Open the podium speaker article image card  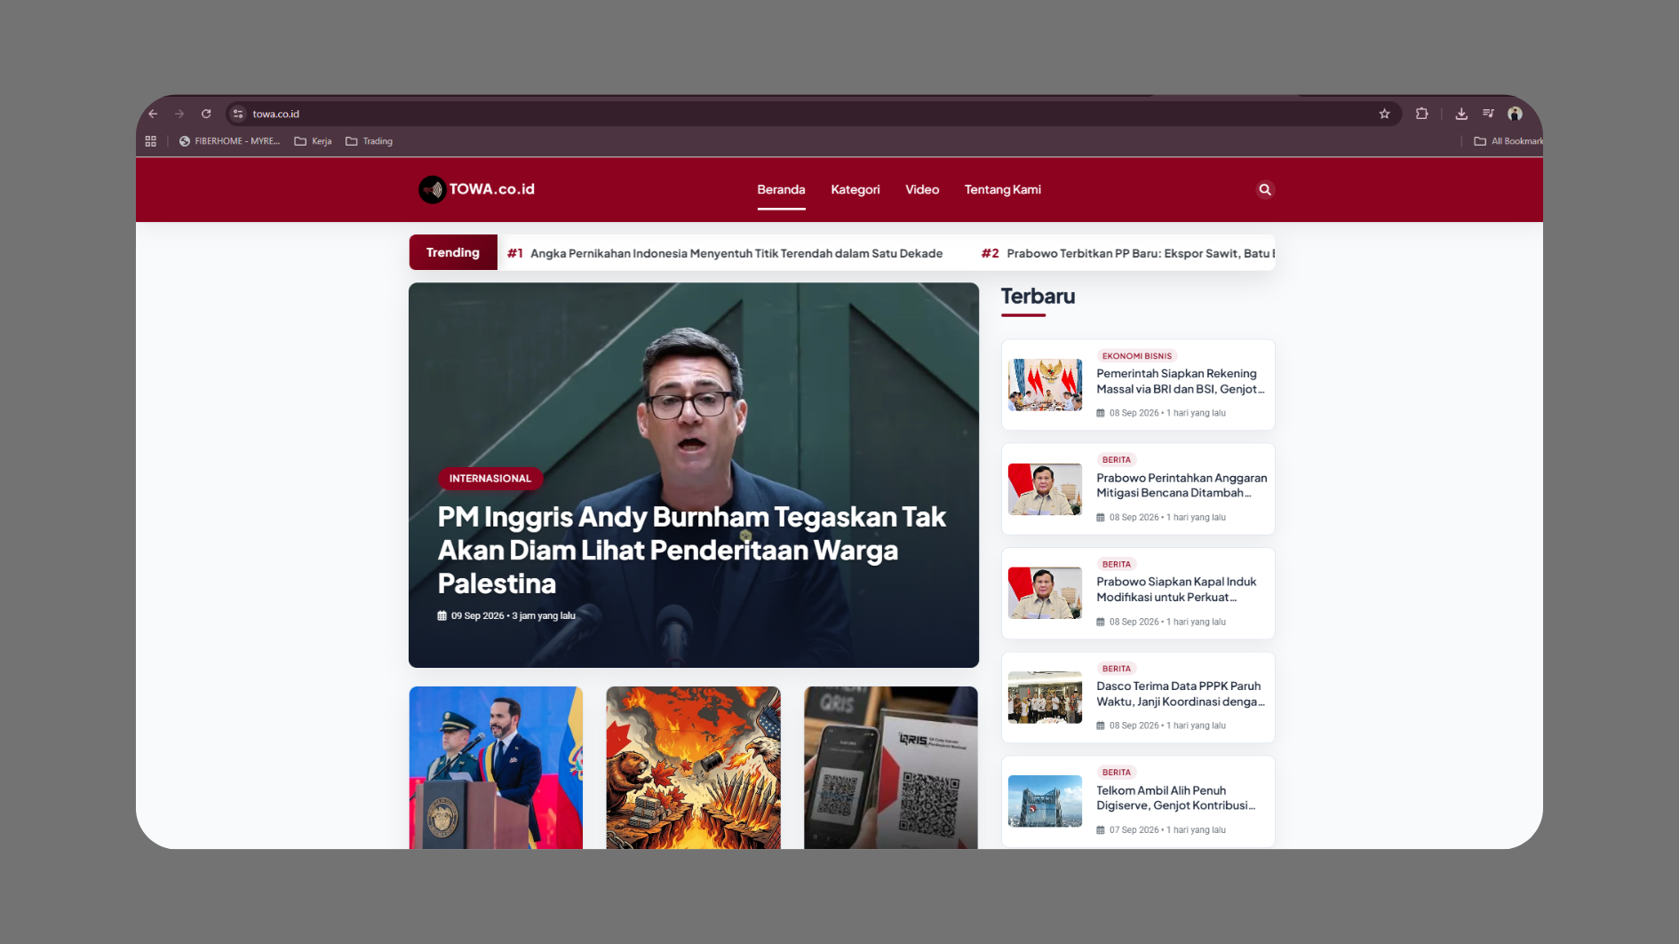pos(496,767)
